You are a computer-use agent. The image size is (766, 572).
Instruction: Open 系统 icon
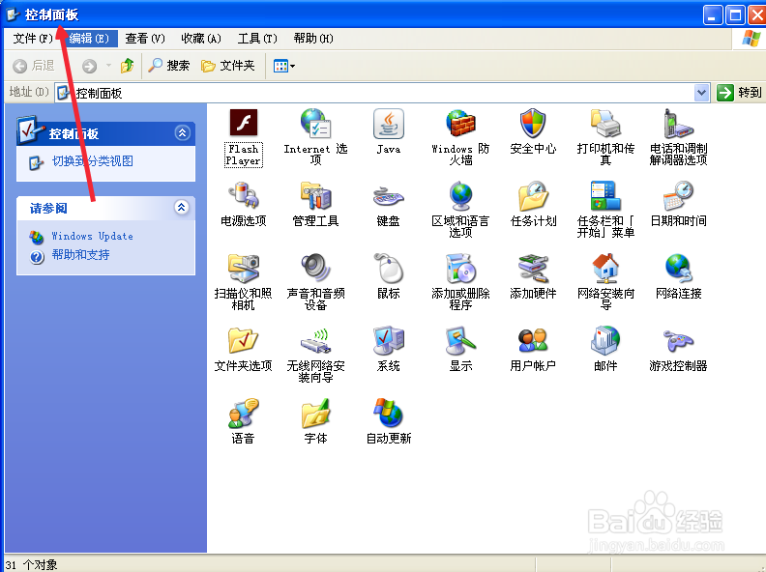389,340
